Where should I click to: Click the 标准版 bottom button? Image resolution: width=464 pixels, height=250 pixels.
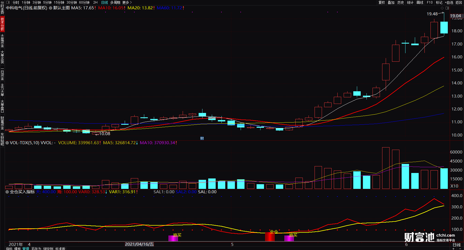[x=60, y=248]
